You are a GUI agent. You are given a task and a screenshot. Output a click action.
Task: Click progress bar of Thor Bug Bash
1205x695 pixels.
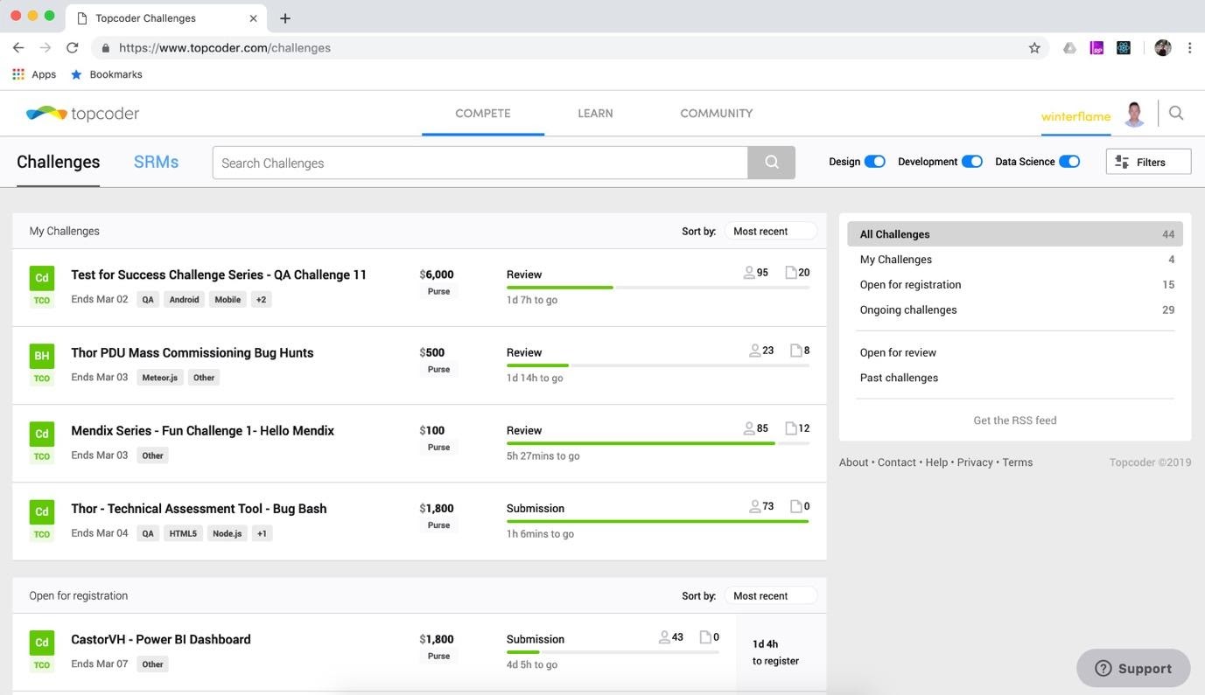pyautogui.click(x=658, y=521)
